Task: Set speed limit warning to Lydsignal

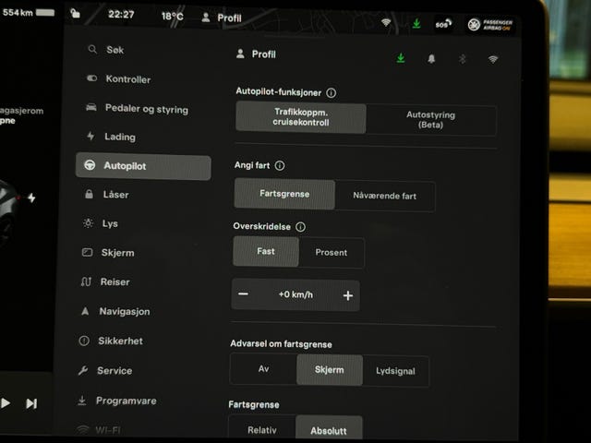Action: coord(395,371)
